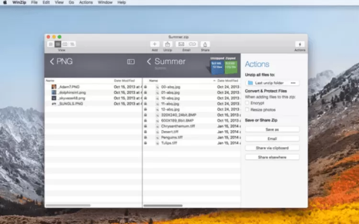Click the Unzip toolbar icon
The height and width of the screenshot is (224, 359).
tap(168, 44)
